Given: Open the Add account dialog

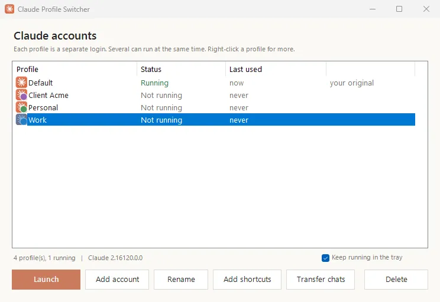Looking at the screenshot, I should point(117,280).
